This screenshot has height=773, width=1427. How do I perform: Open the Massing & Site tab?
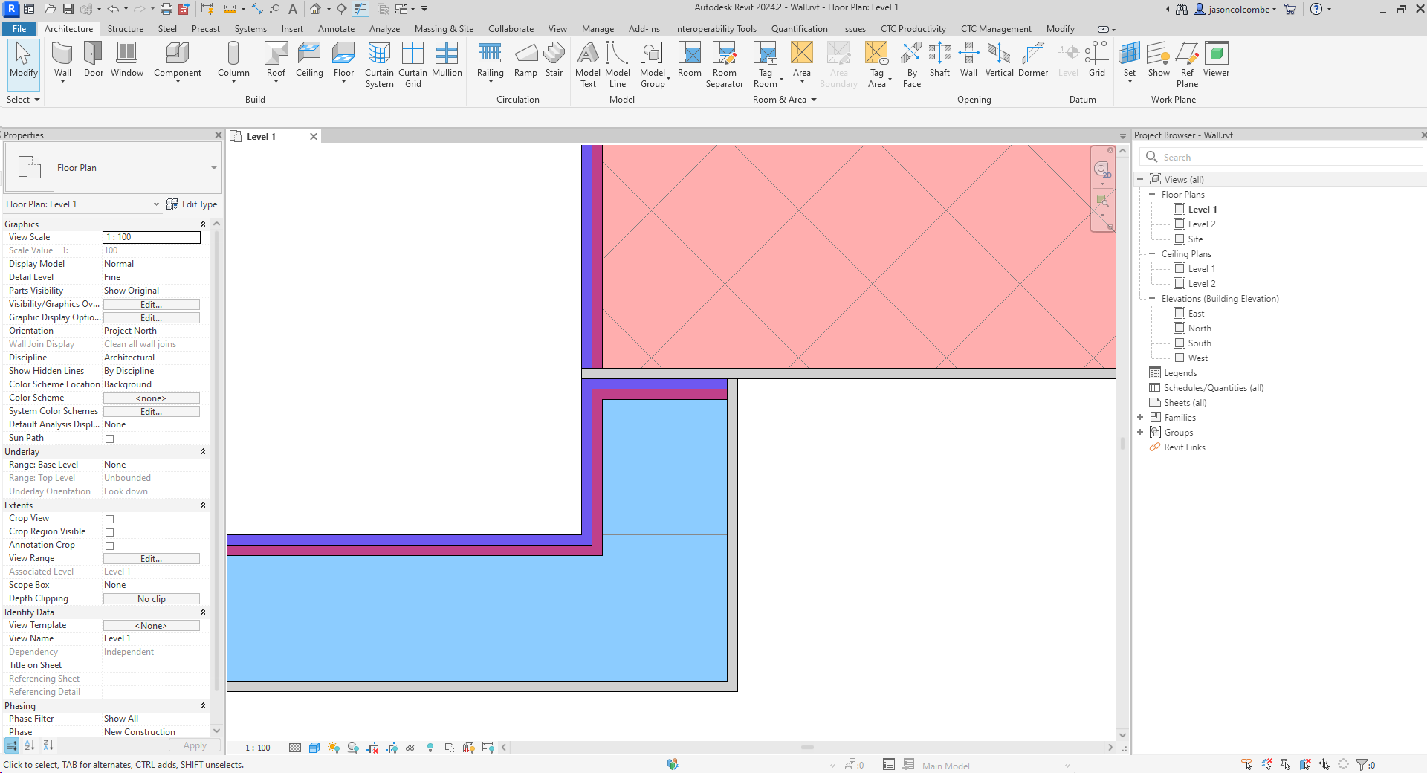(444, 29)
